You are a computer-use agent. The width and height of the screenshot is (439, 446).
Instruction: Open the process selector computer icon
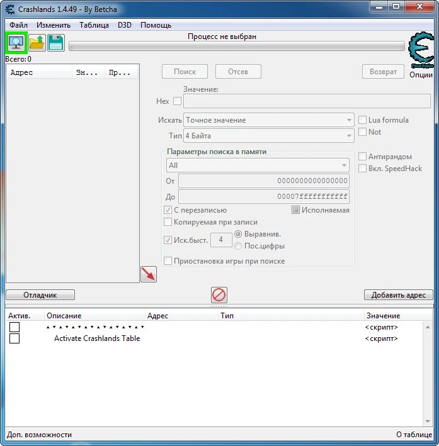coord(16,43)
